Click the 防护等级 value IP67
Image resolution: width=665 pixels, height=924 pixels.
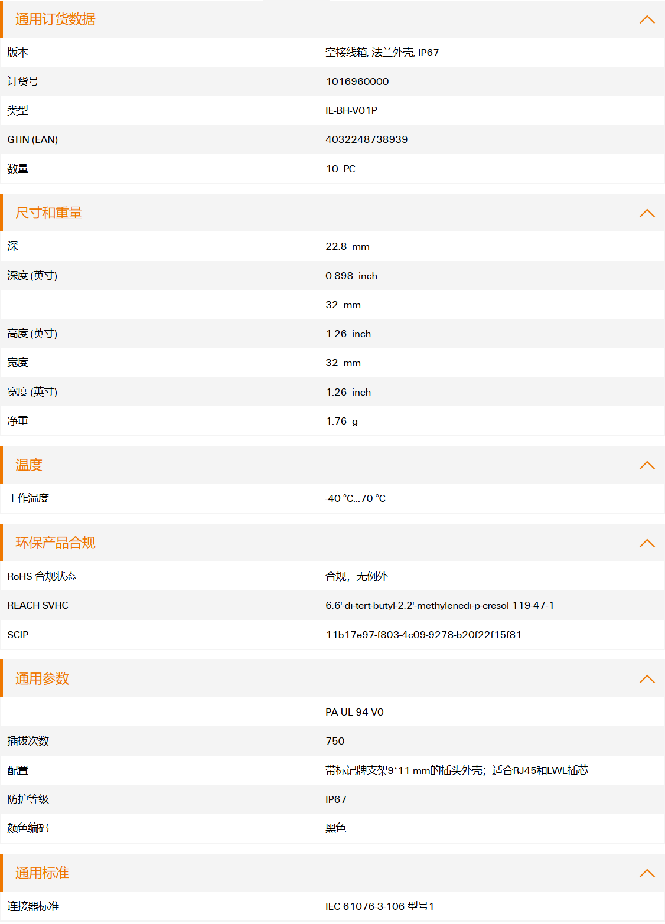[336, 799]
